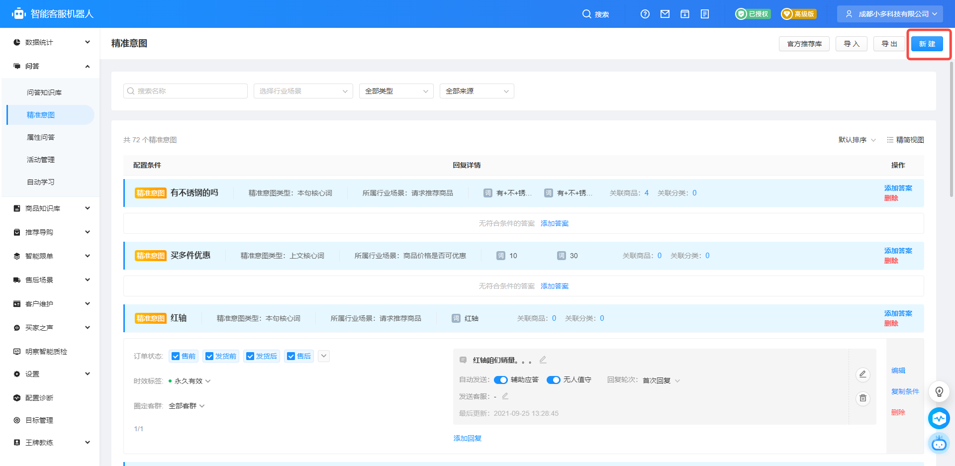
Task: Uncheck the 发货前 order status checkbox
Action: point(209,356)
